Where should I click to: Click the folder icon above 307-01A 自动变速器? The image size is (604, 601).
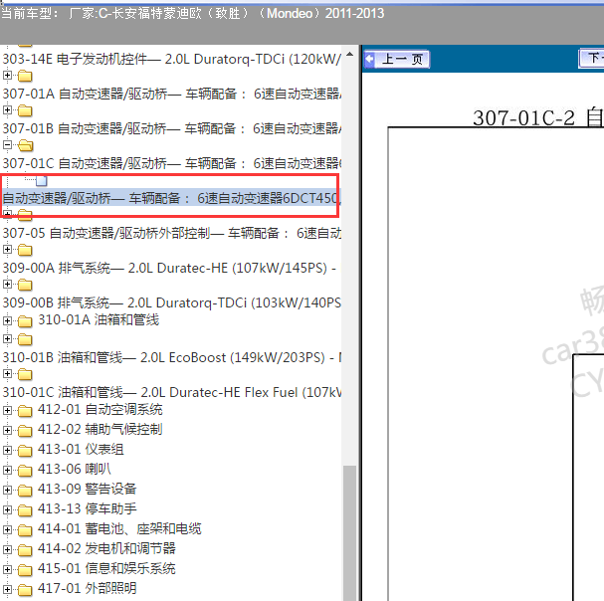coord(25,76)
